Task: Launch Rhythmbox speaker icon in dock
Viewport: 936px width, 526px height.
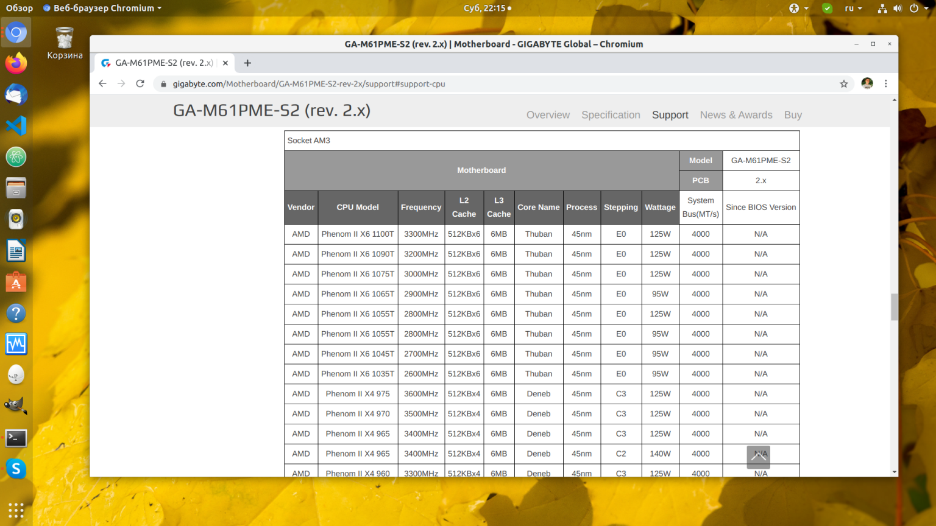Action: coord(16,219)
